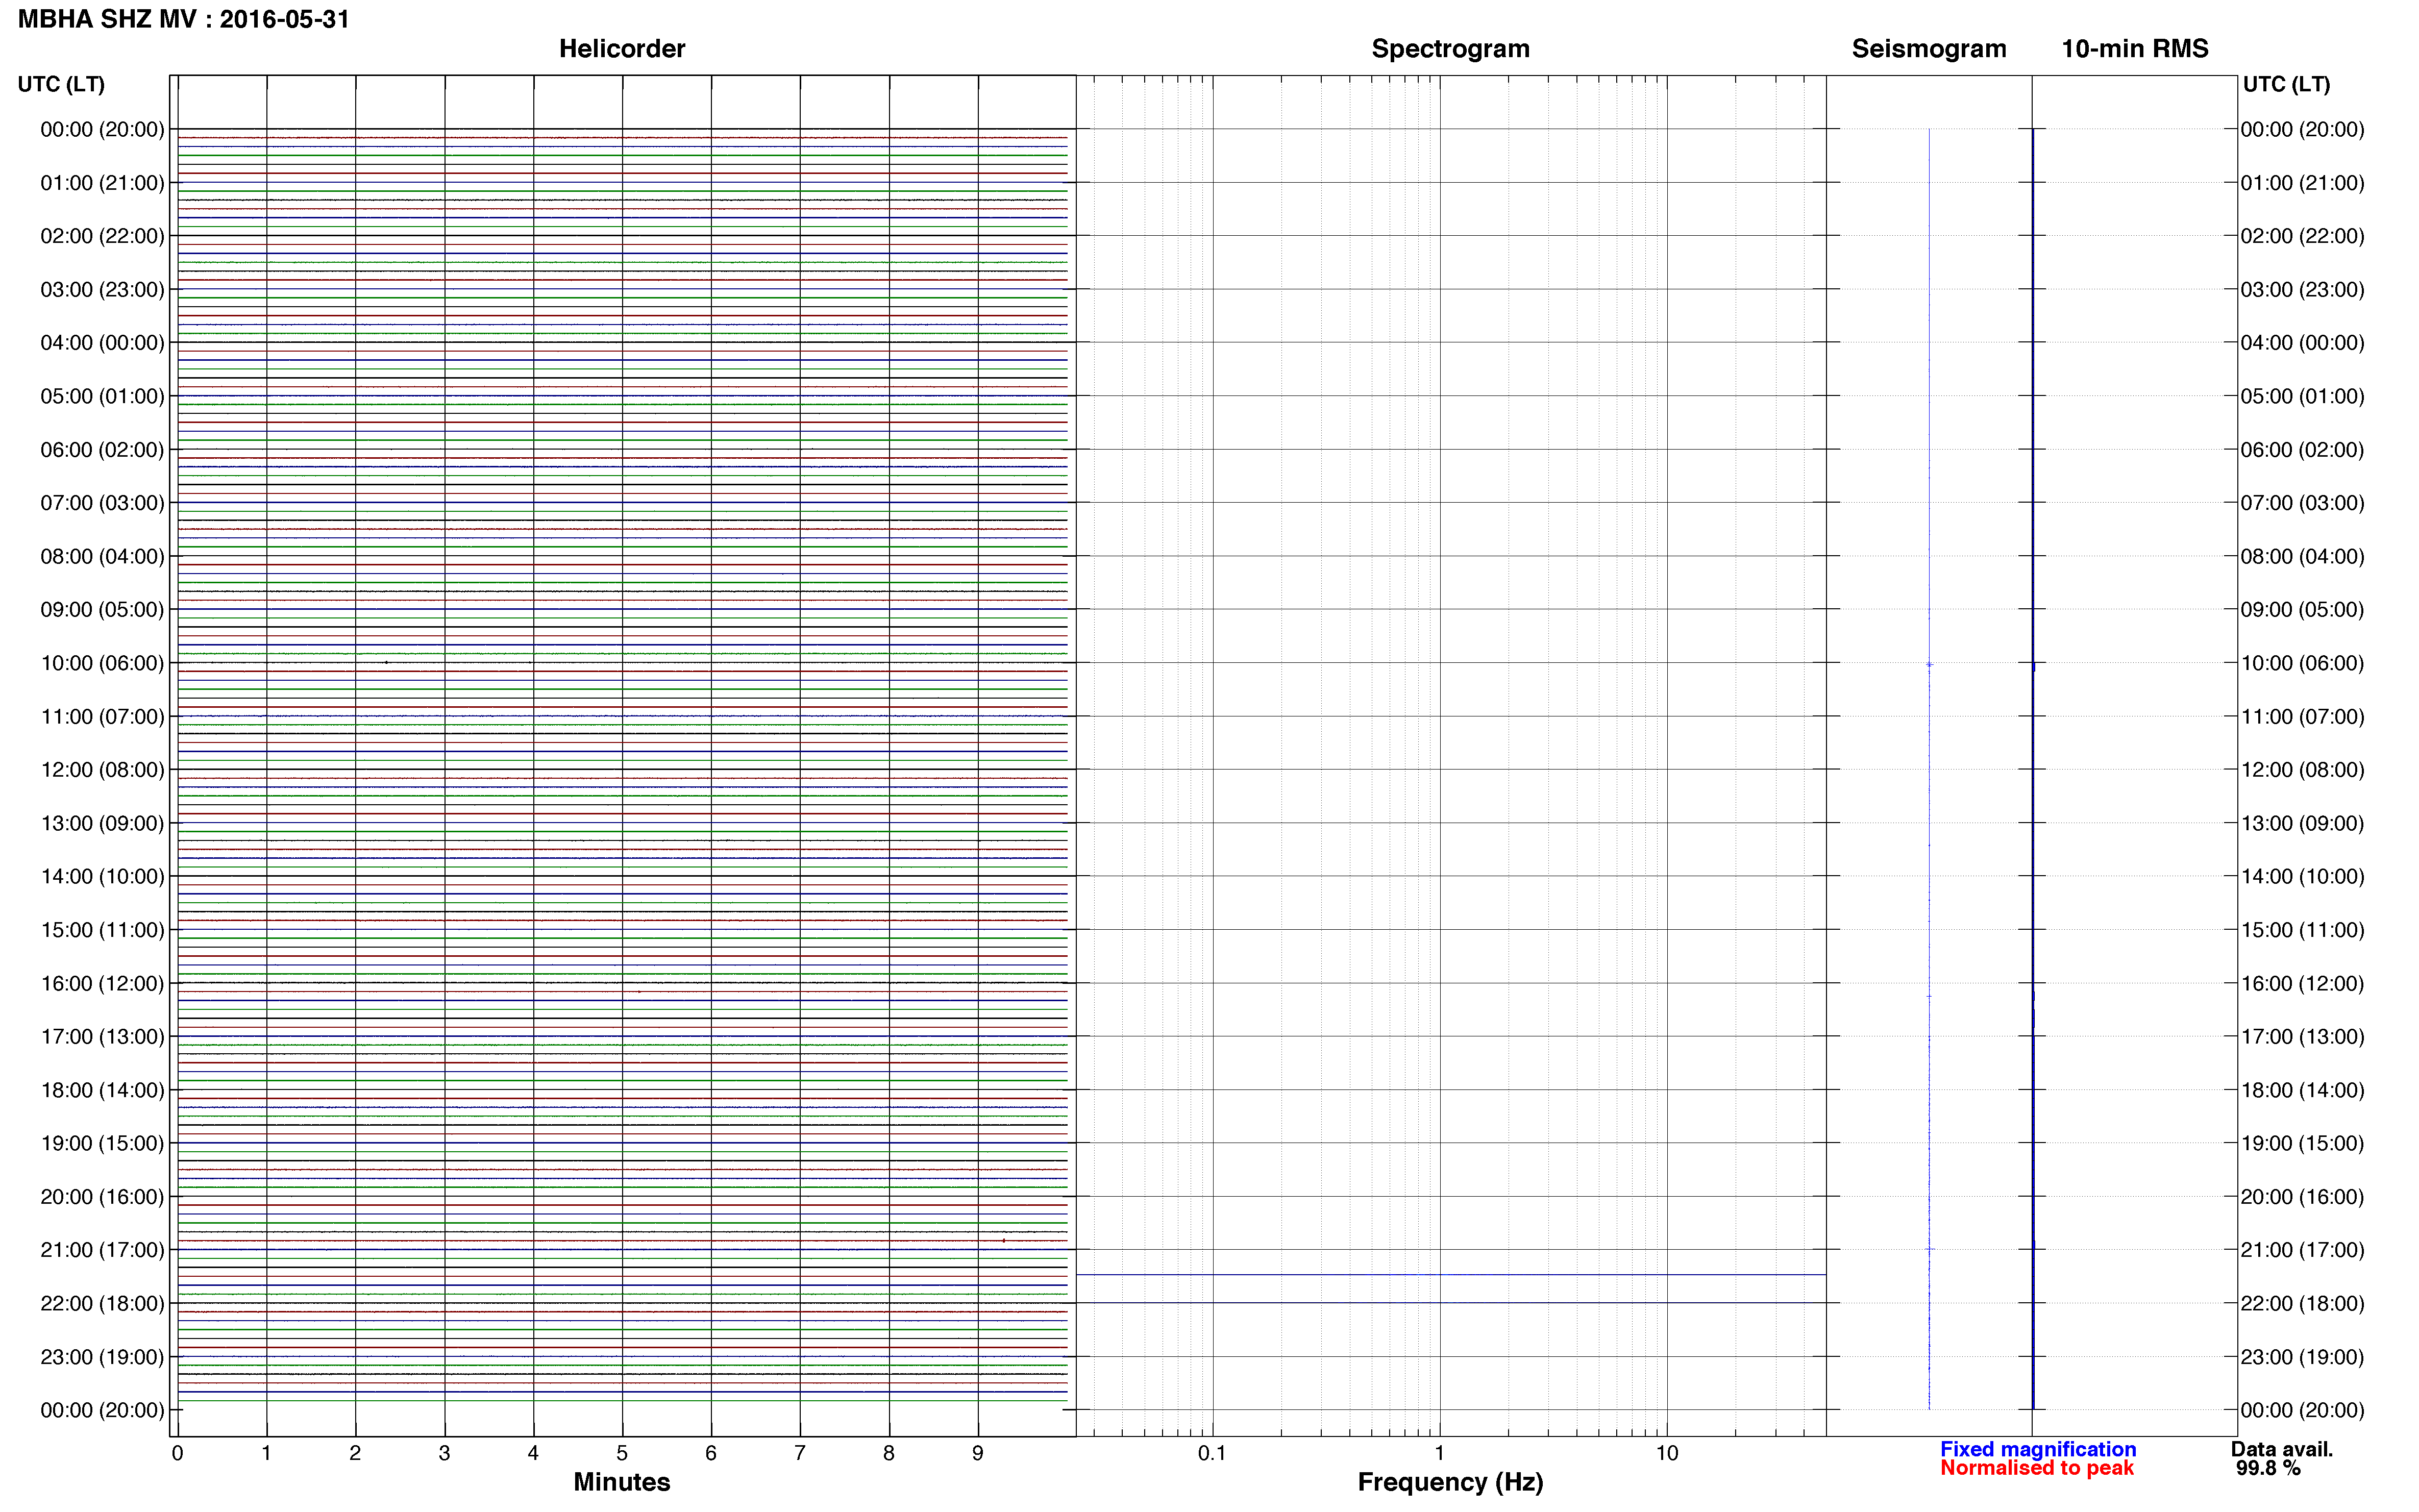Click Helicorder-side label '10:00 (06:00)'

click(x=102, y=663)
